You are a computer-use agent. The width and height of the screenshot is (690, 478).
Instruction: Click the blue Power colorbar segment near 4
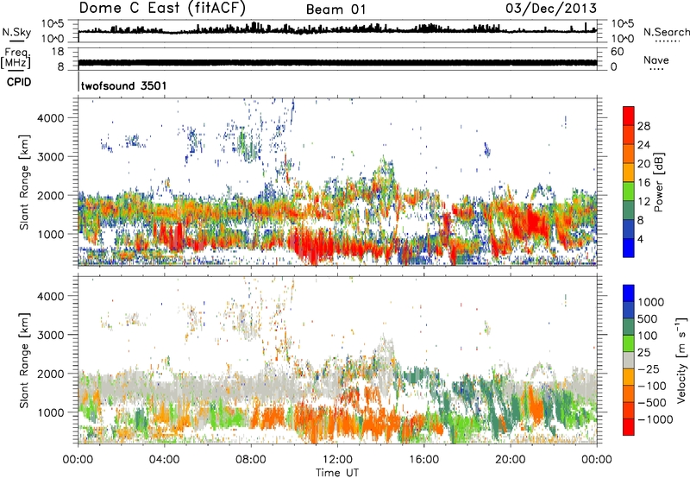point(629,248)
